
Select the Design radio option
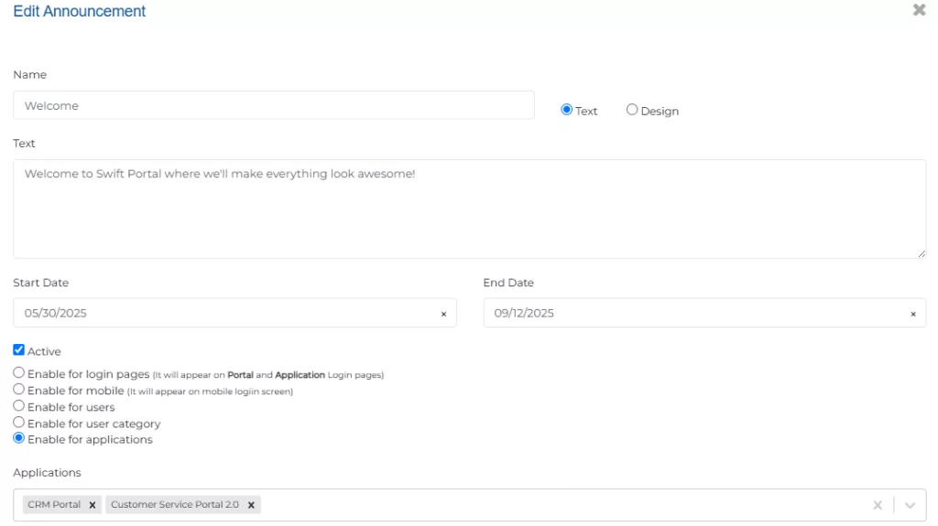tap(632, 110)
